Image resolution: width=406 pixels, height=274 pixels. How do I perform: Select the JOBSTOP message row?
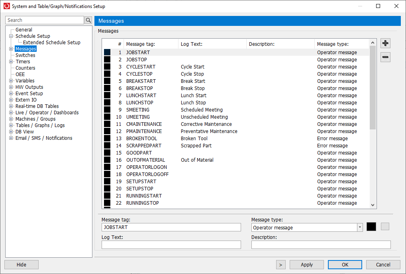(x=236, y=59)
